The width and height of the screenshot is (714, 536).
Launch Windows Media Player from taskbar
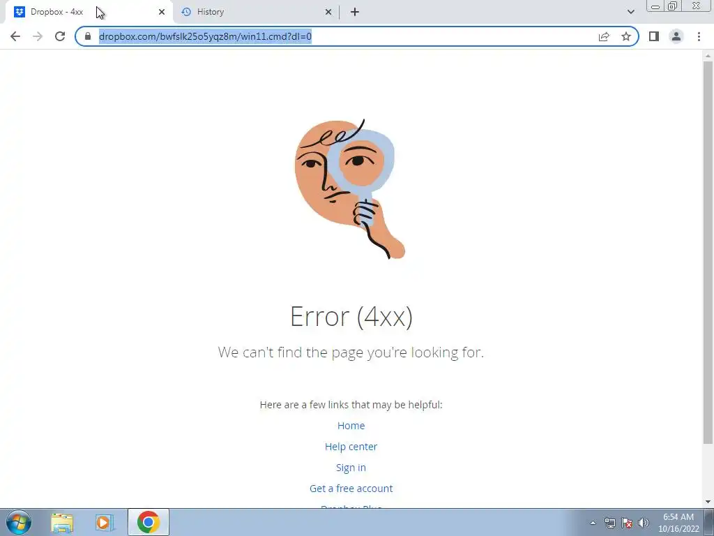coord(105,523)
